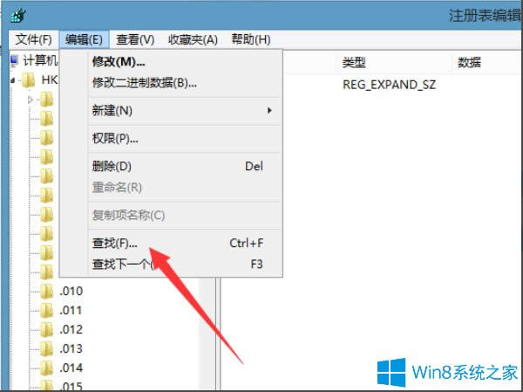This screenshot has height=392, width=523.
Task: Click the .012 key folder icon
Action: (x=47, y=329)
